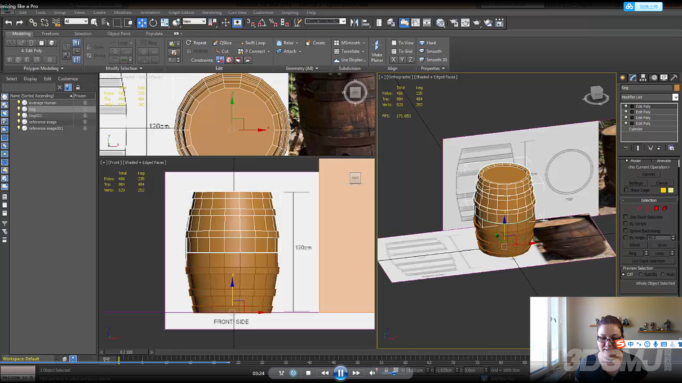The image size is (682, 383).
Task: Switch to the Populate ribbon tab
Action: click(154, 34)
